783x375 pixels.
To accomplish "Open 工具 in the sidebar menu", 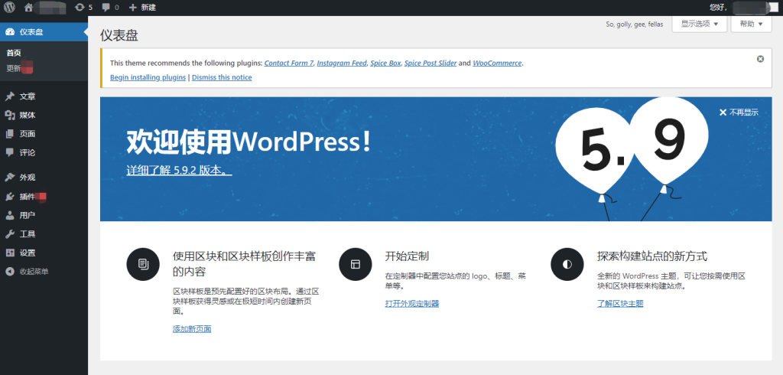I will point(28,234).
